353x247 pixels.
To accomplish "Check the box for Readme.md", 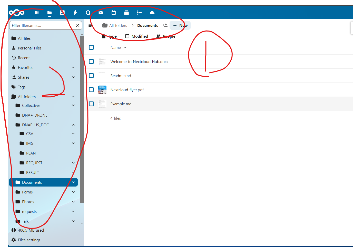I will pyautogui.click(x=91, y=76).
